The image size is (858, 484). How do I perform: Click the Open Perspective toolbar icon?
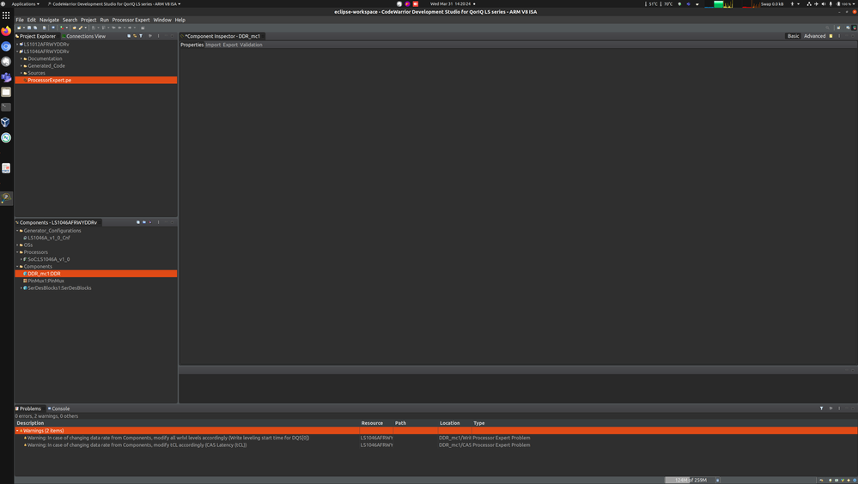[838, 28]
